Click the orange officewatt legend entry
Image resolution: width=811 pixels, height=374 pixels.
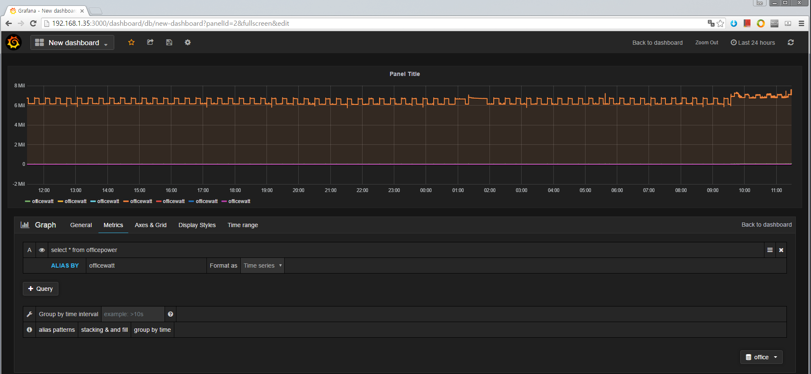[x=138, y=201]
